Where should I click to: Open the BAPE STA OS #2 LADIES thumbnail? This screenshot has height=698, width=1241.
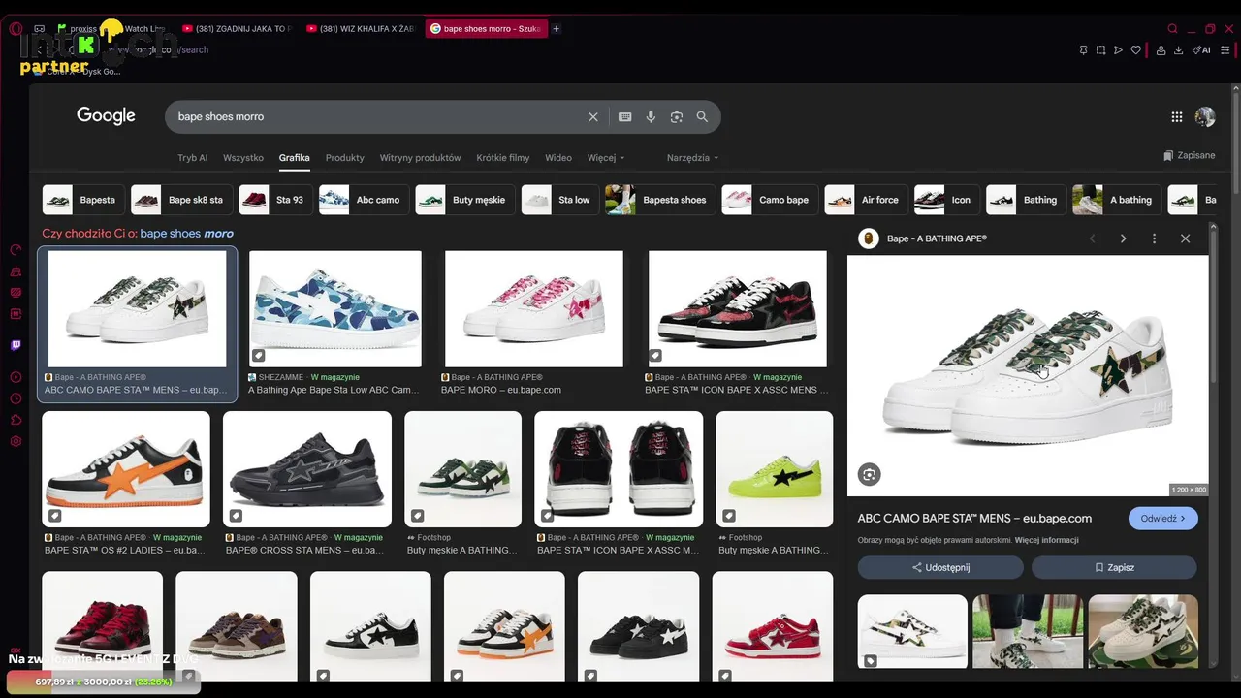pyautogui.click(x=126, y=469)
